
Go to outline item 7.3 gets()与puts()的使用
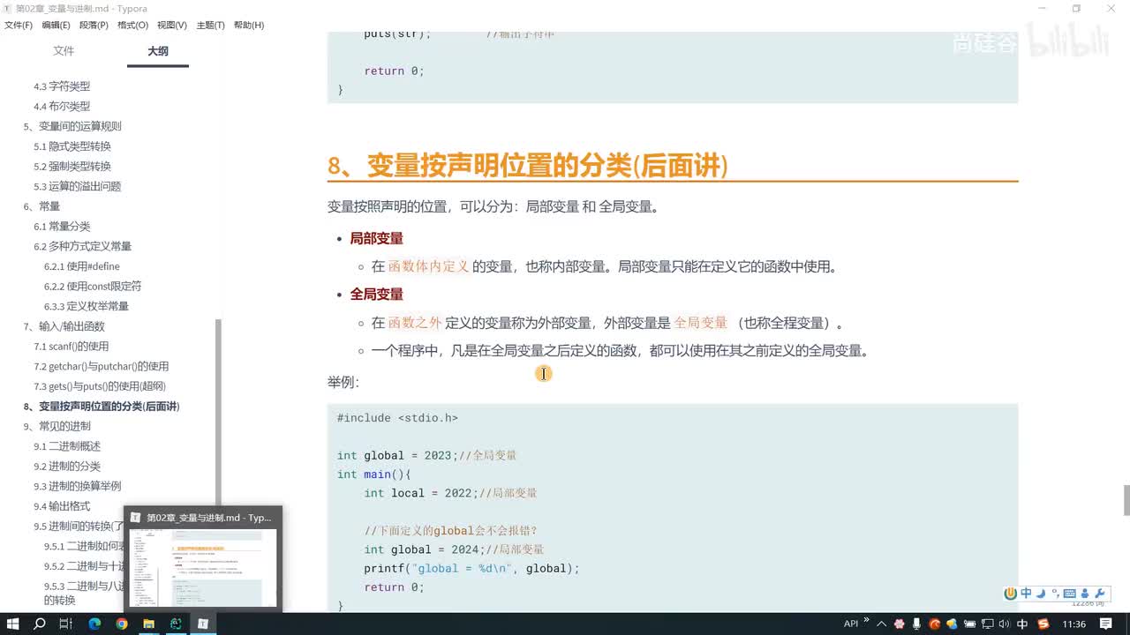point(100,386)
